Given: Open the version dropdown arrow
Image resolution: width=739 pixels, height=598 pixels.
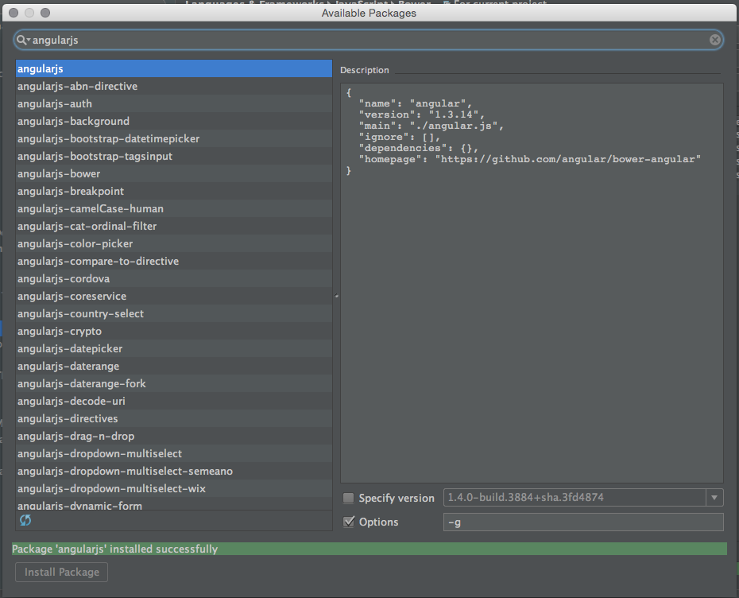Looking at the screenshot, I should coord(714,498).
